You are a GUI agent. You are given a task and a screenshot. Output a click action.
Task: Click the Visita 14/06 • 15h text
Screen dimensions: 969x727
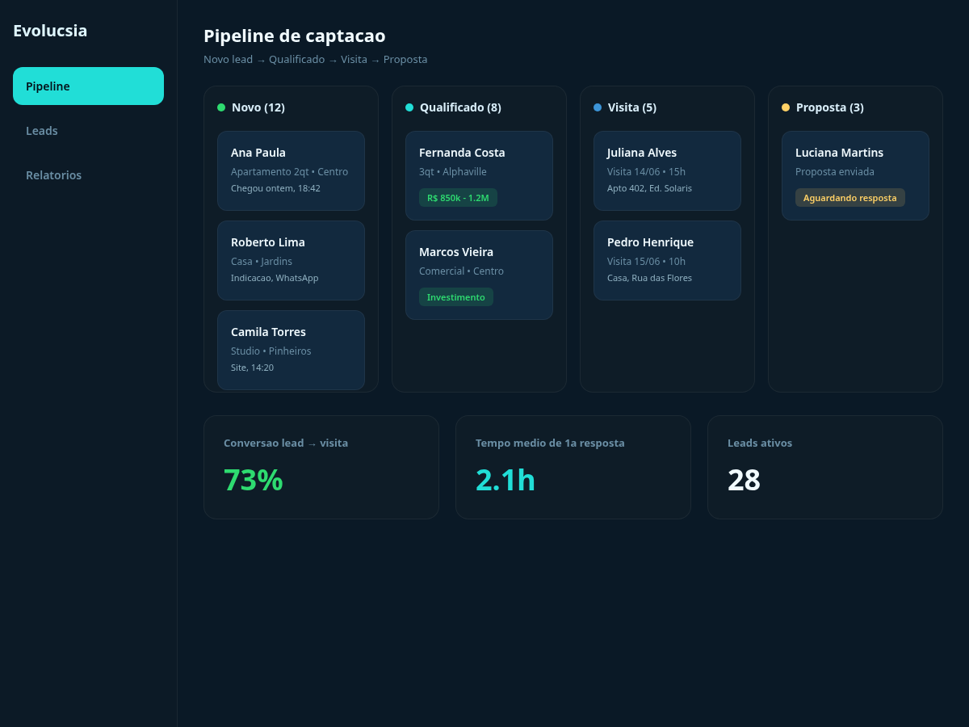[x=646, y=172]
